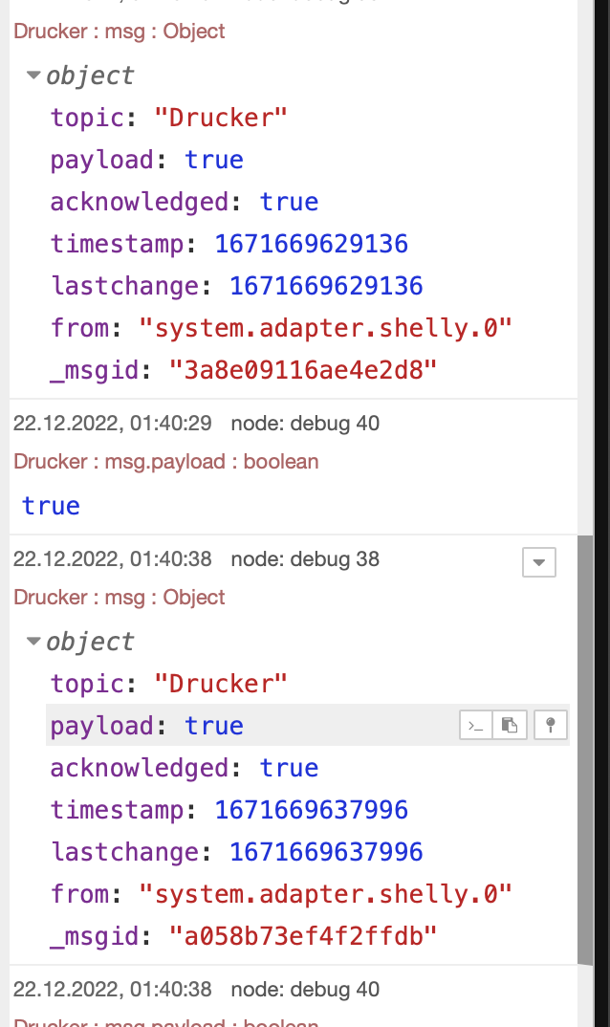Click 'Drucker : msg : Object' under debug 38

(120, 597)
